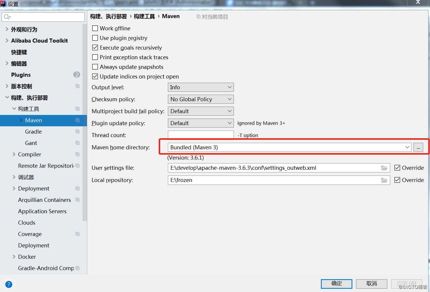Click the browse '...' button for Maven home
430x292 pixels.
[418, 147]
